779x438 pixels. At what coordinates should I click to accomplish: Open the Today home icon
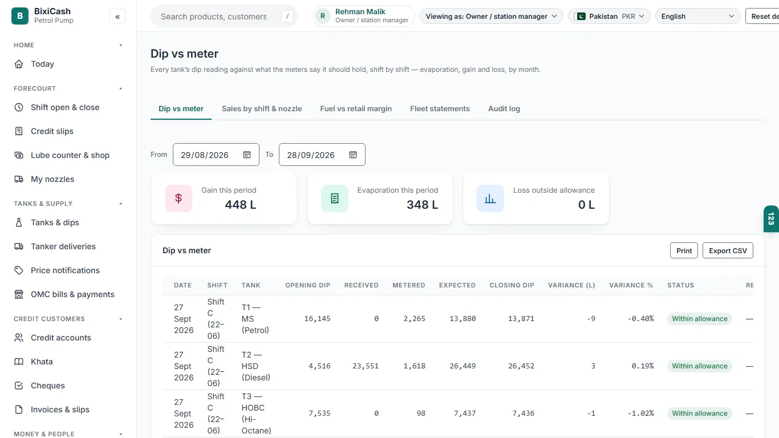pos(19,64)
